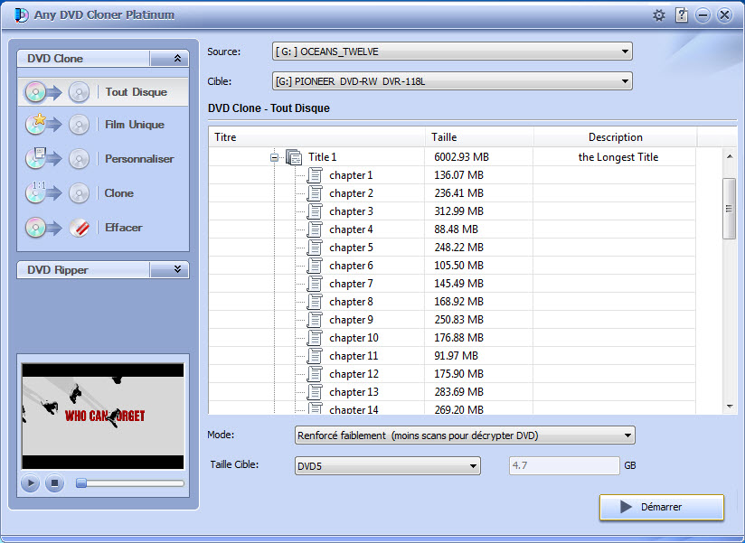
Task: Click the chapter 6 scroll icon
Action: (315, 266)
